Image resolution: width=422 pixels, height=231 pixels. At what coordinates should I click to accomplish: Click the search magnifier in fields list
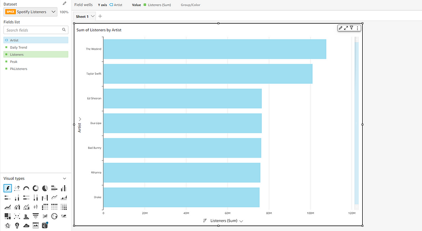[x=64, y=30]
